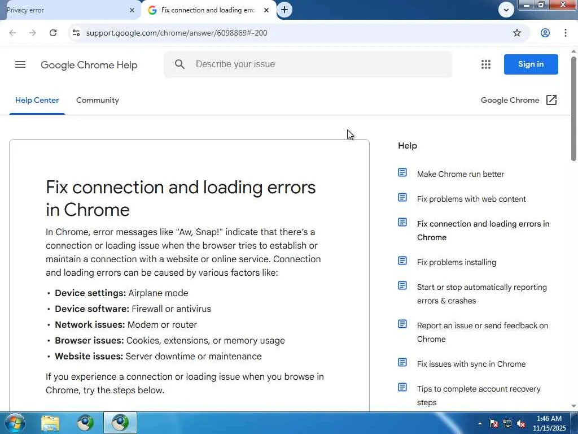578x434 pixels.
Task: Select the Help Center tab
Action: click(x=37, y=100)
